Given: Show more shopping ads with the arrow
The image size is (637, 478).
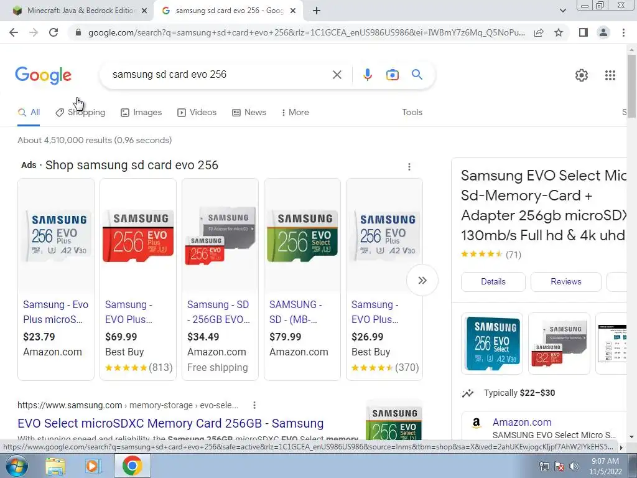Looking at the screenshot, I should (422, 281).
